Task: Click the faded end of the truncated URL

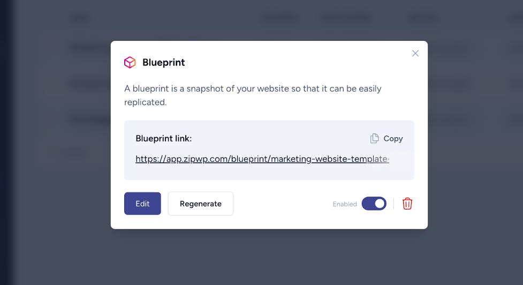Action: pos(378,159)
